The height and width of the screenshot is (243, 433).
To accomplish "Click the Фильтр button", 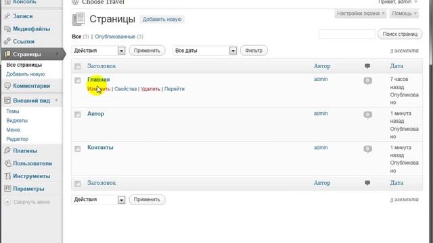I will (x=254, y=51).
